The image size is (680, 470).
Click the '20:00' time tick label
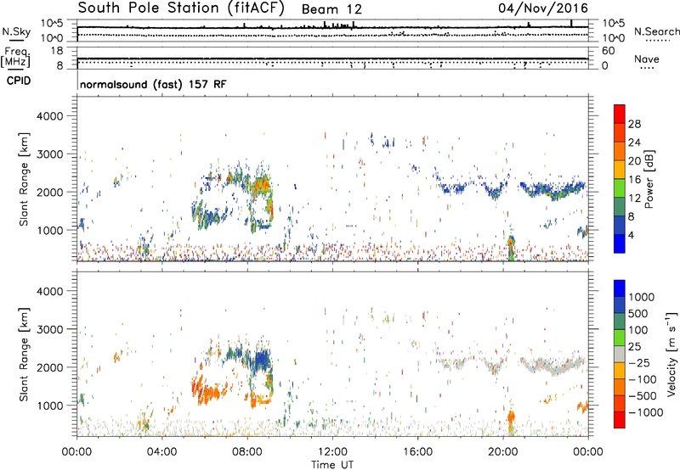tap(502, 452)
